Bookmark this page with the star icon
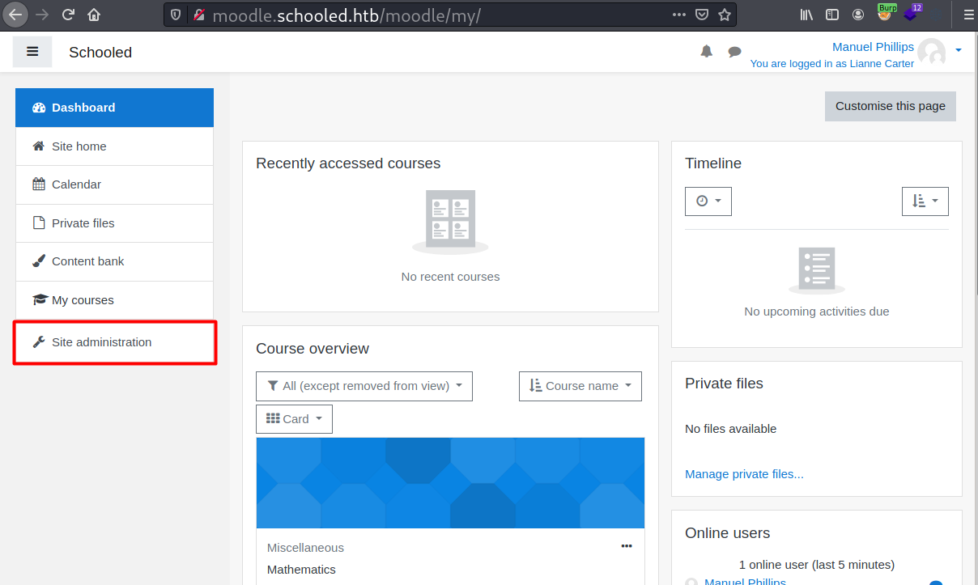The image size is (978, 585). coord(725,15)
